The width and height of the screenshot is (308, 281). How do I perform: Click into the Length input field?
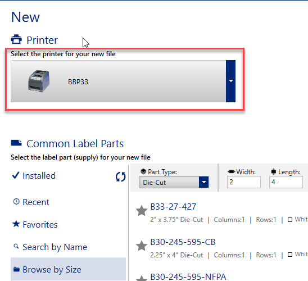pyautogui.click(x=286, y=182)
